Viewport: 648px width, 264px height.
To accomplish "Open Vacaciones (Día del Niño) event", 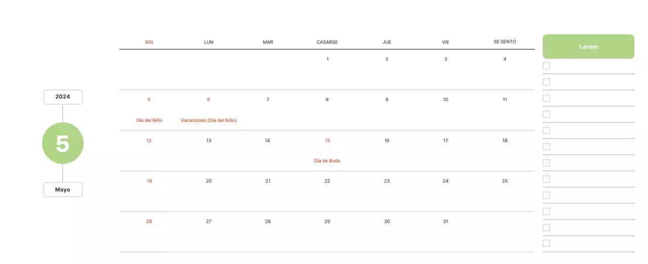I will pos(209,120).
